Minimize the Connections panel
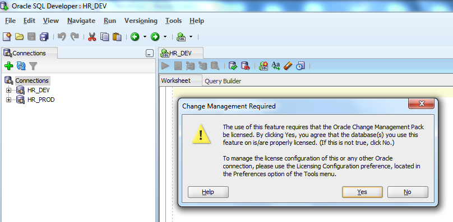Screen dimensions: 453x222 point(150,53)
